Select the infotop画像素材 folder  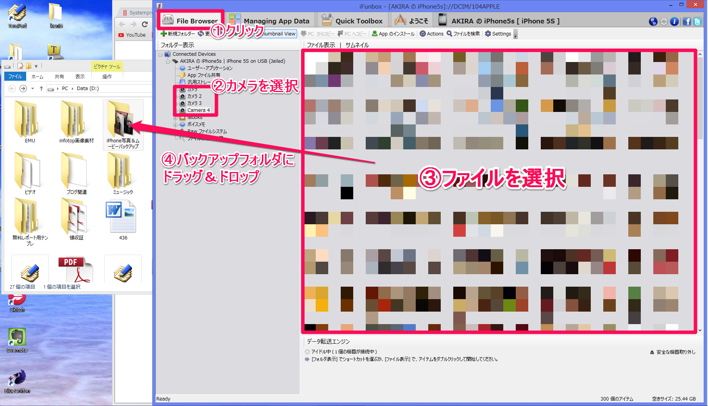point(77,122)
